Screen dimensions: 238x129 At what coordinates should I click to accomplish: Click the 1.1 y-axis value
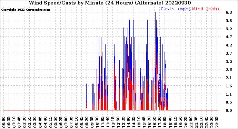tap(229, 94)
